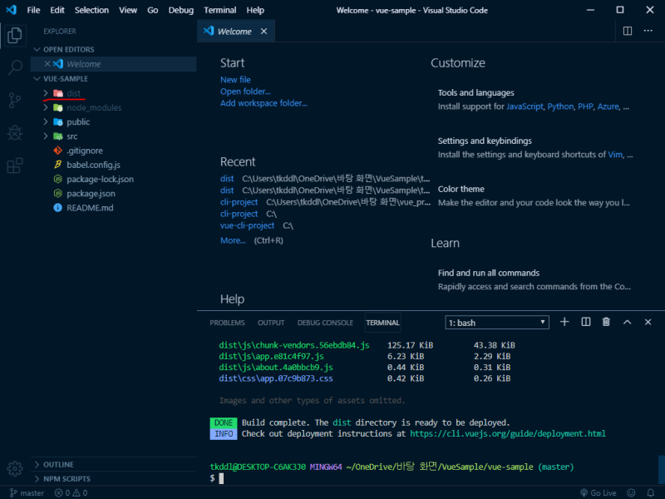The height and width of the screenshot is (499, 665).
Task: Select the Welcome editor tab
Action: [x=235, y=31]
